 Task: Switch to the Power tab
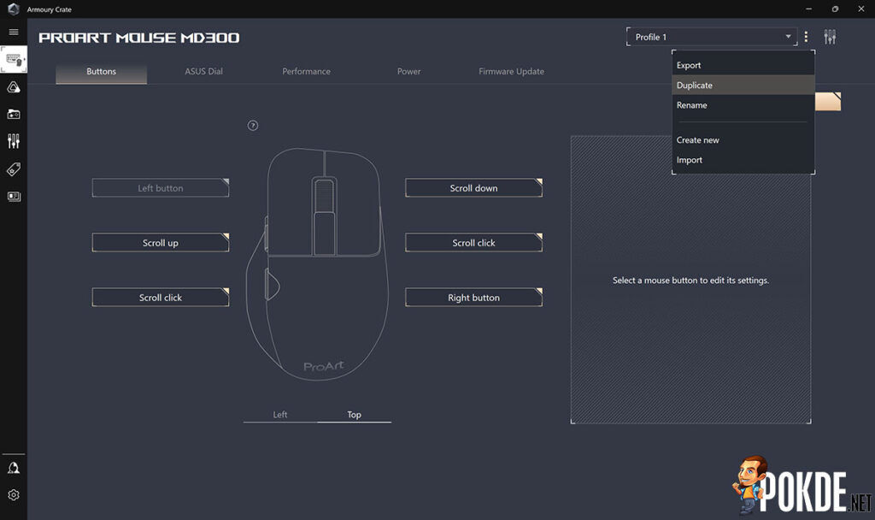click(409, 72)
